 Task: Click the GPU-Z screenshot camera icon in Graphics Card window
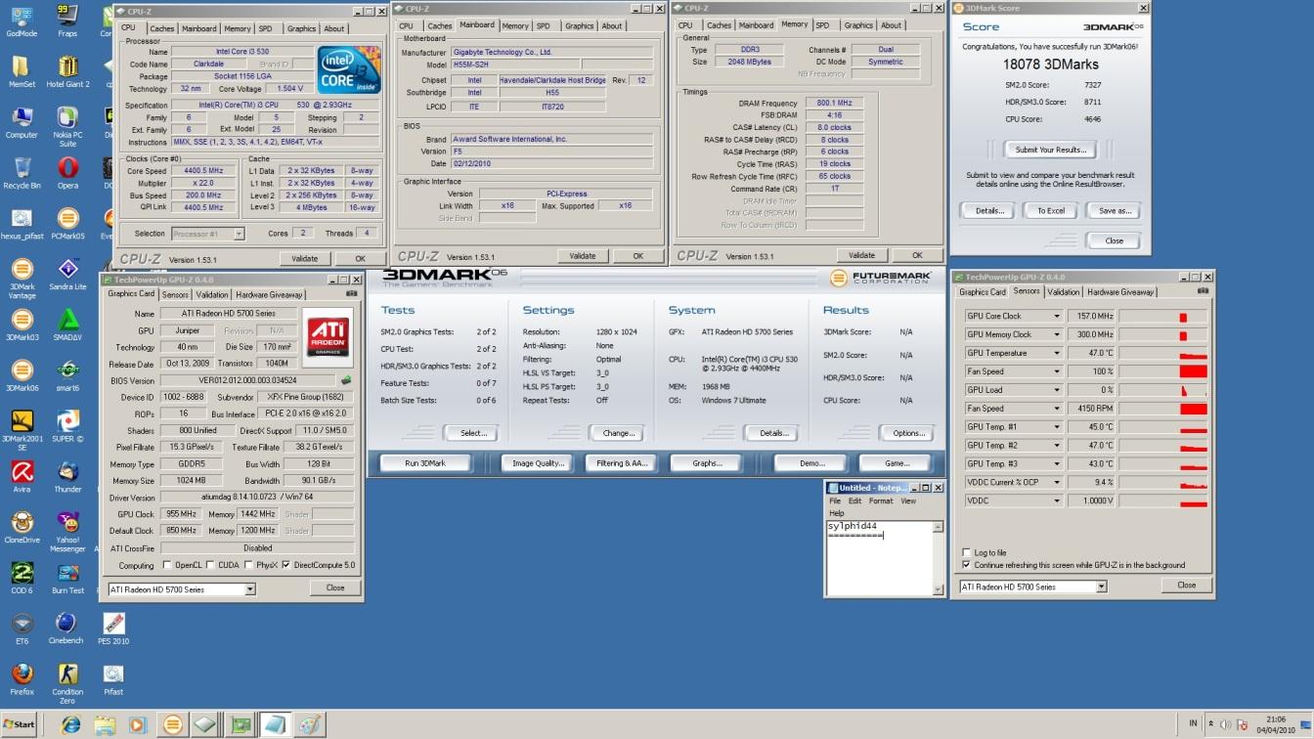(351, 293)
